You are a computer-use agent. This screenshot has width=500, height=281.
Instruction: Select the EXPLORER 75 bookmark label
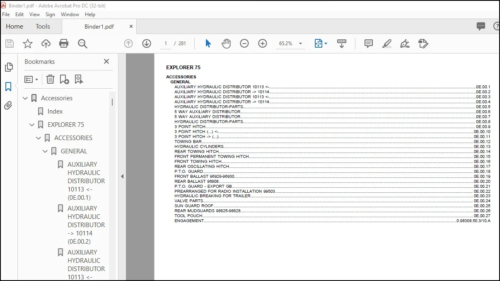pos(66,125)
